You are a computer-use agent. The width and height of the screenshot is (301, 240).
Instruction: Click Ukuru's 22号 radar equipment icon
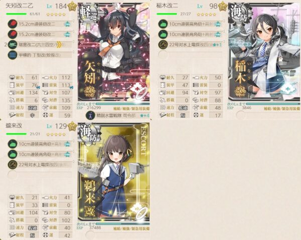(13, 165)
